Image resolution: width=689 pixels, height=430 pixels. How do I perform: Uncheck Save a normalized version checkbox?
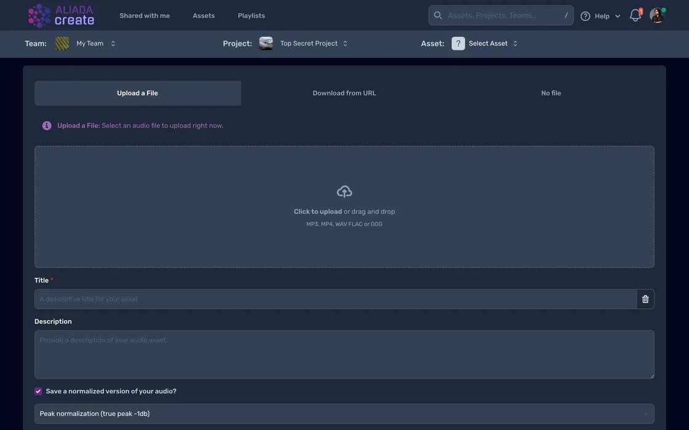click(x=38, y=391)
